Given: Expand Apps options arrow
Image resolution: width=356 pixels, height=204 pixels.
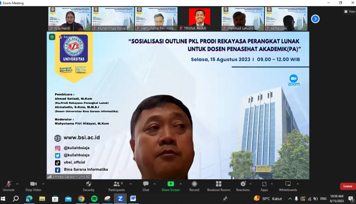Looking at the screenshot, I should (x=272, y=184).
